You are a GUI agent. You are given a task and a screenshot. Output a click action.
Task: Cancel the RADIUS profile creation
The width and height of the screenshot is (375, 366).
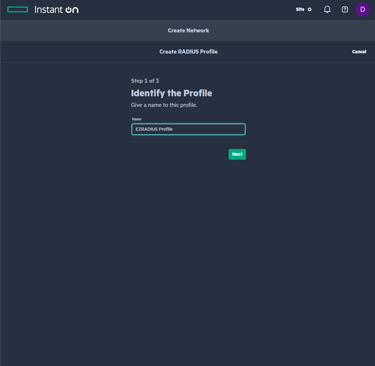pyautogui.click(x=359, y=52)
